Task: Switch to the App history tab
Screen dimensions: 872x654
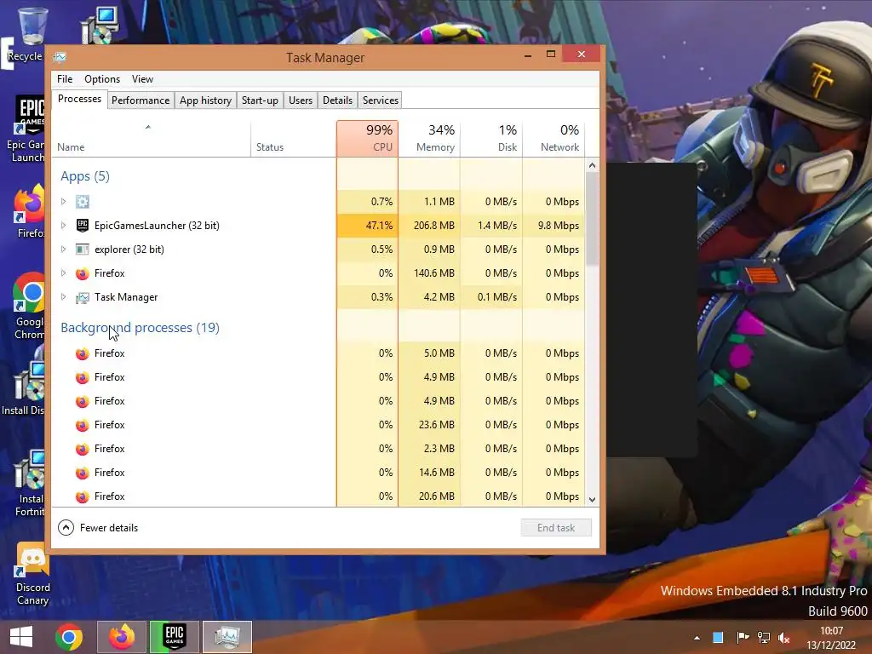Action: pyautogui.click(x=205, y=100)
